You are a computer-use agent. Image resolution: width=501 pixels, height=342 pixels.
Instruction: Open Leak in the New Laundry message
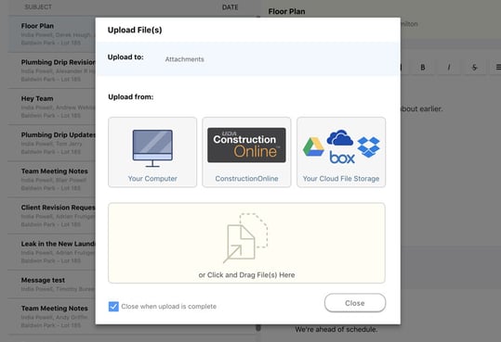(x=52, y=252)
